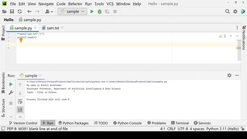Image resolution: width=247 pixels, height=139 pixels.
Task: Open the File menu
Action: coord(13,4)
